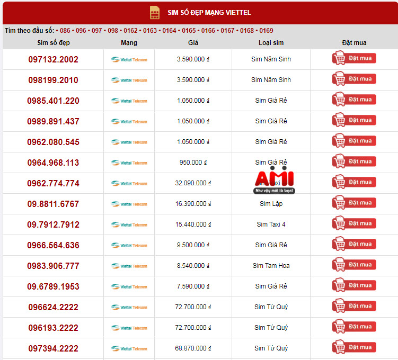Filter by prefix 0162

[130, 31]
